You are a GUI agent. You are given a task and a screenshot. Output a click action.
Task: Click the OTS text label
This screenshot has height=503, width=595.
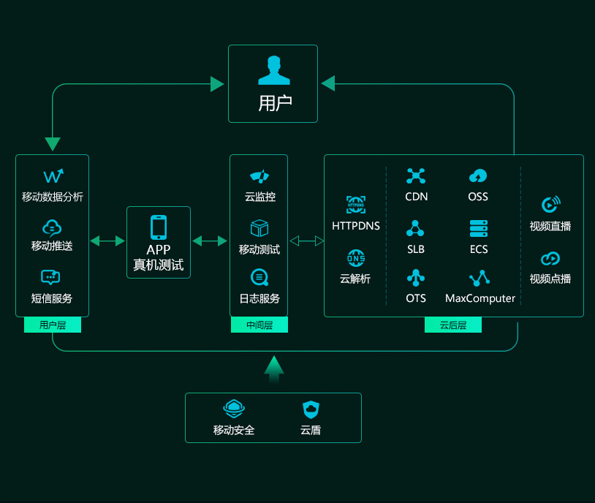click(416, 298)
